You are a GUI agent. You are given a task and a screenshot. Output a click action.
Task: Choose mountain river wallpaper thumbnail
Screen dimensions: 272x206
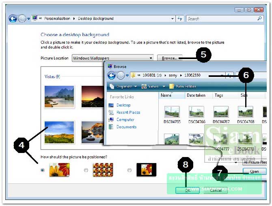pos(59,97)
